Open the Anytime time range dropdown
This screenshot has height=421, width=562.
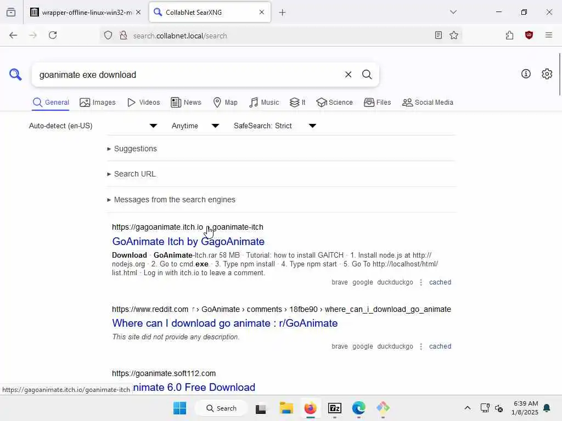pos(195,126)
